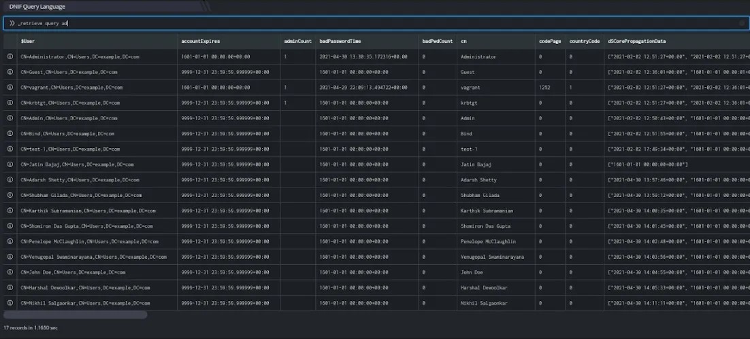Select cell CN=test-1,CN=Users,DC=example,DC=com
Image resolution: width=750 pixels, height=339 pixels.
pos(97,149)
